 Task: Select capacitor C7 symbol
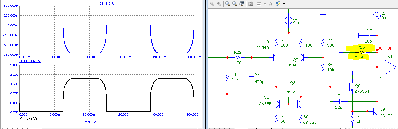[252, 77]
